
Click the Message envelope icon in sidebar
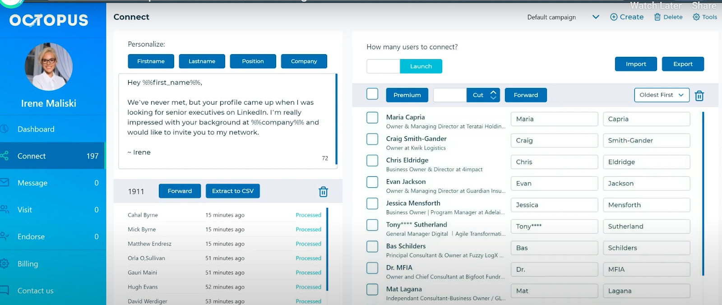click(x=5, y=183)
